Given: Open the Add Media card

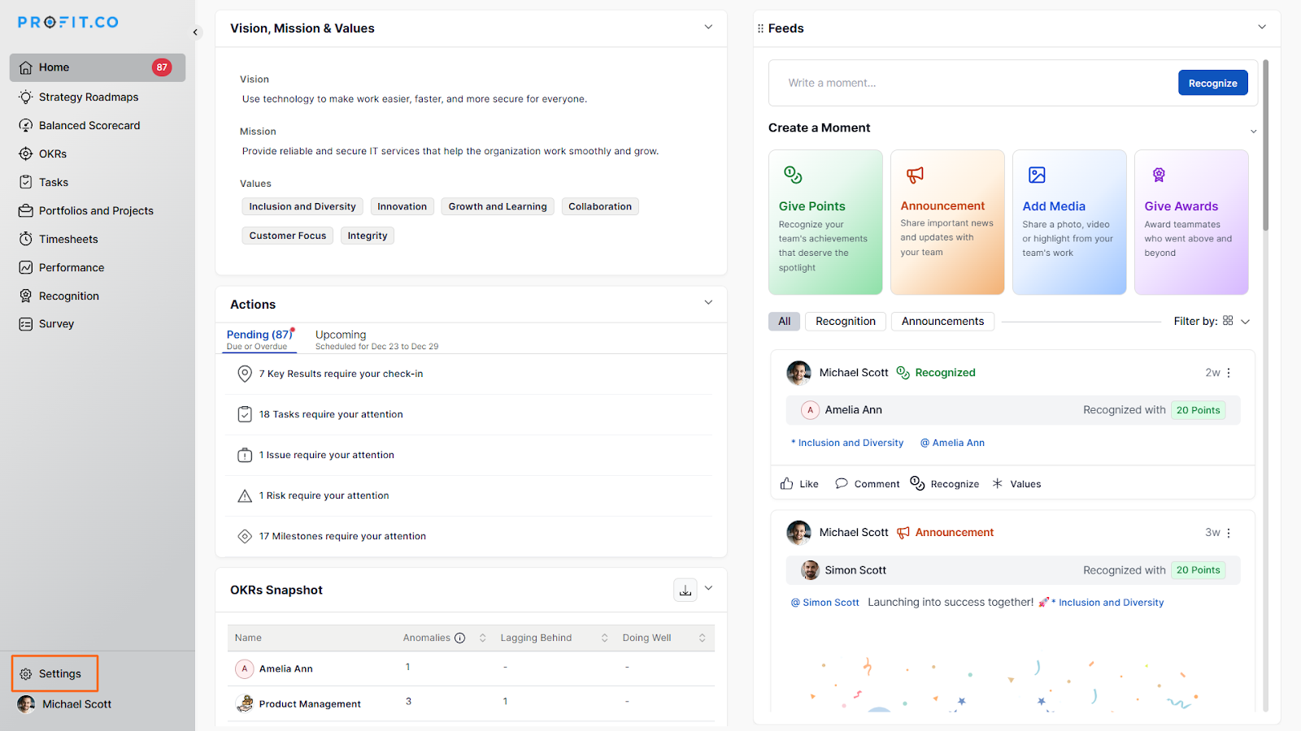Looking at the screenshot, I should 1069,222.
